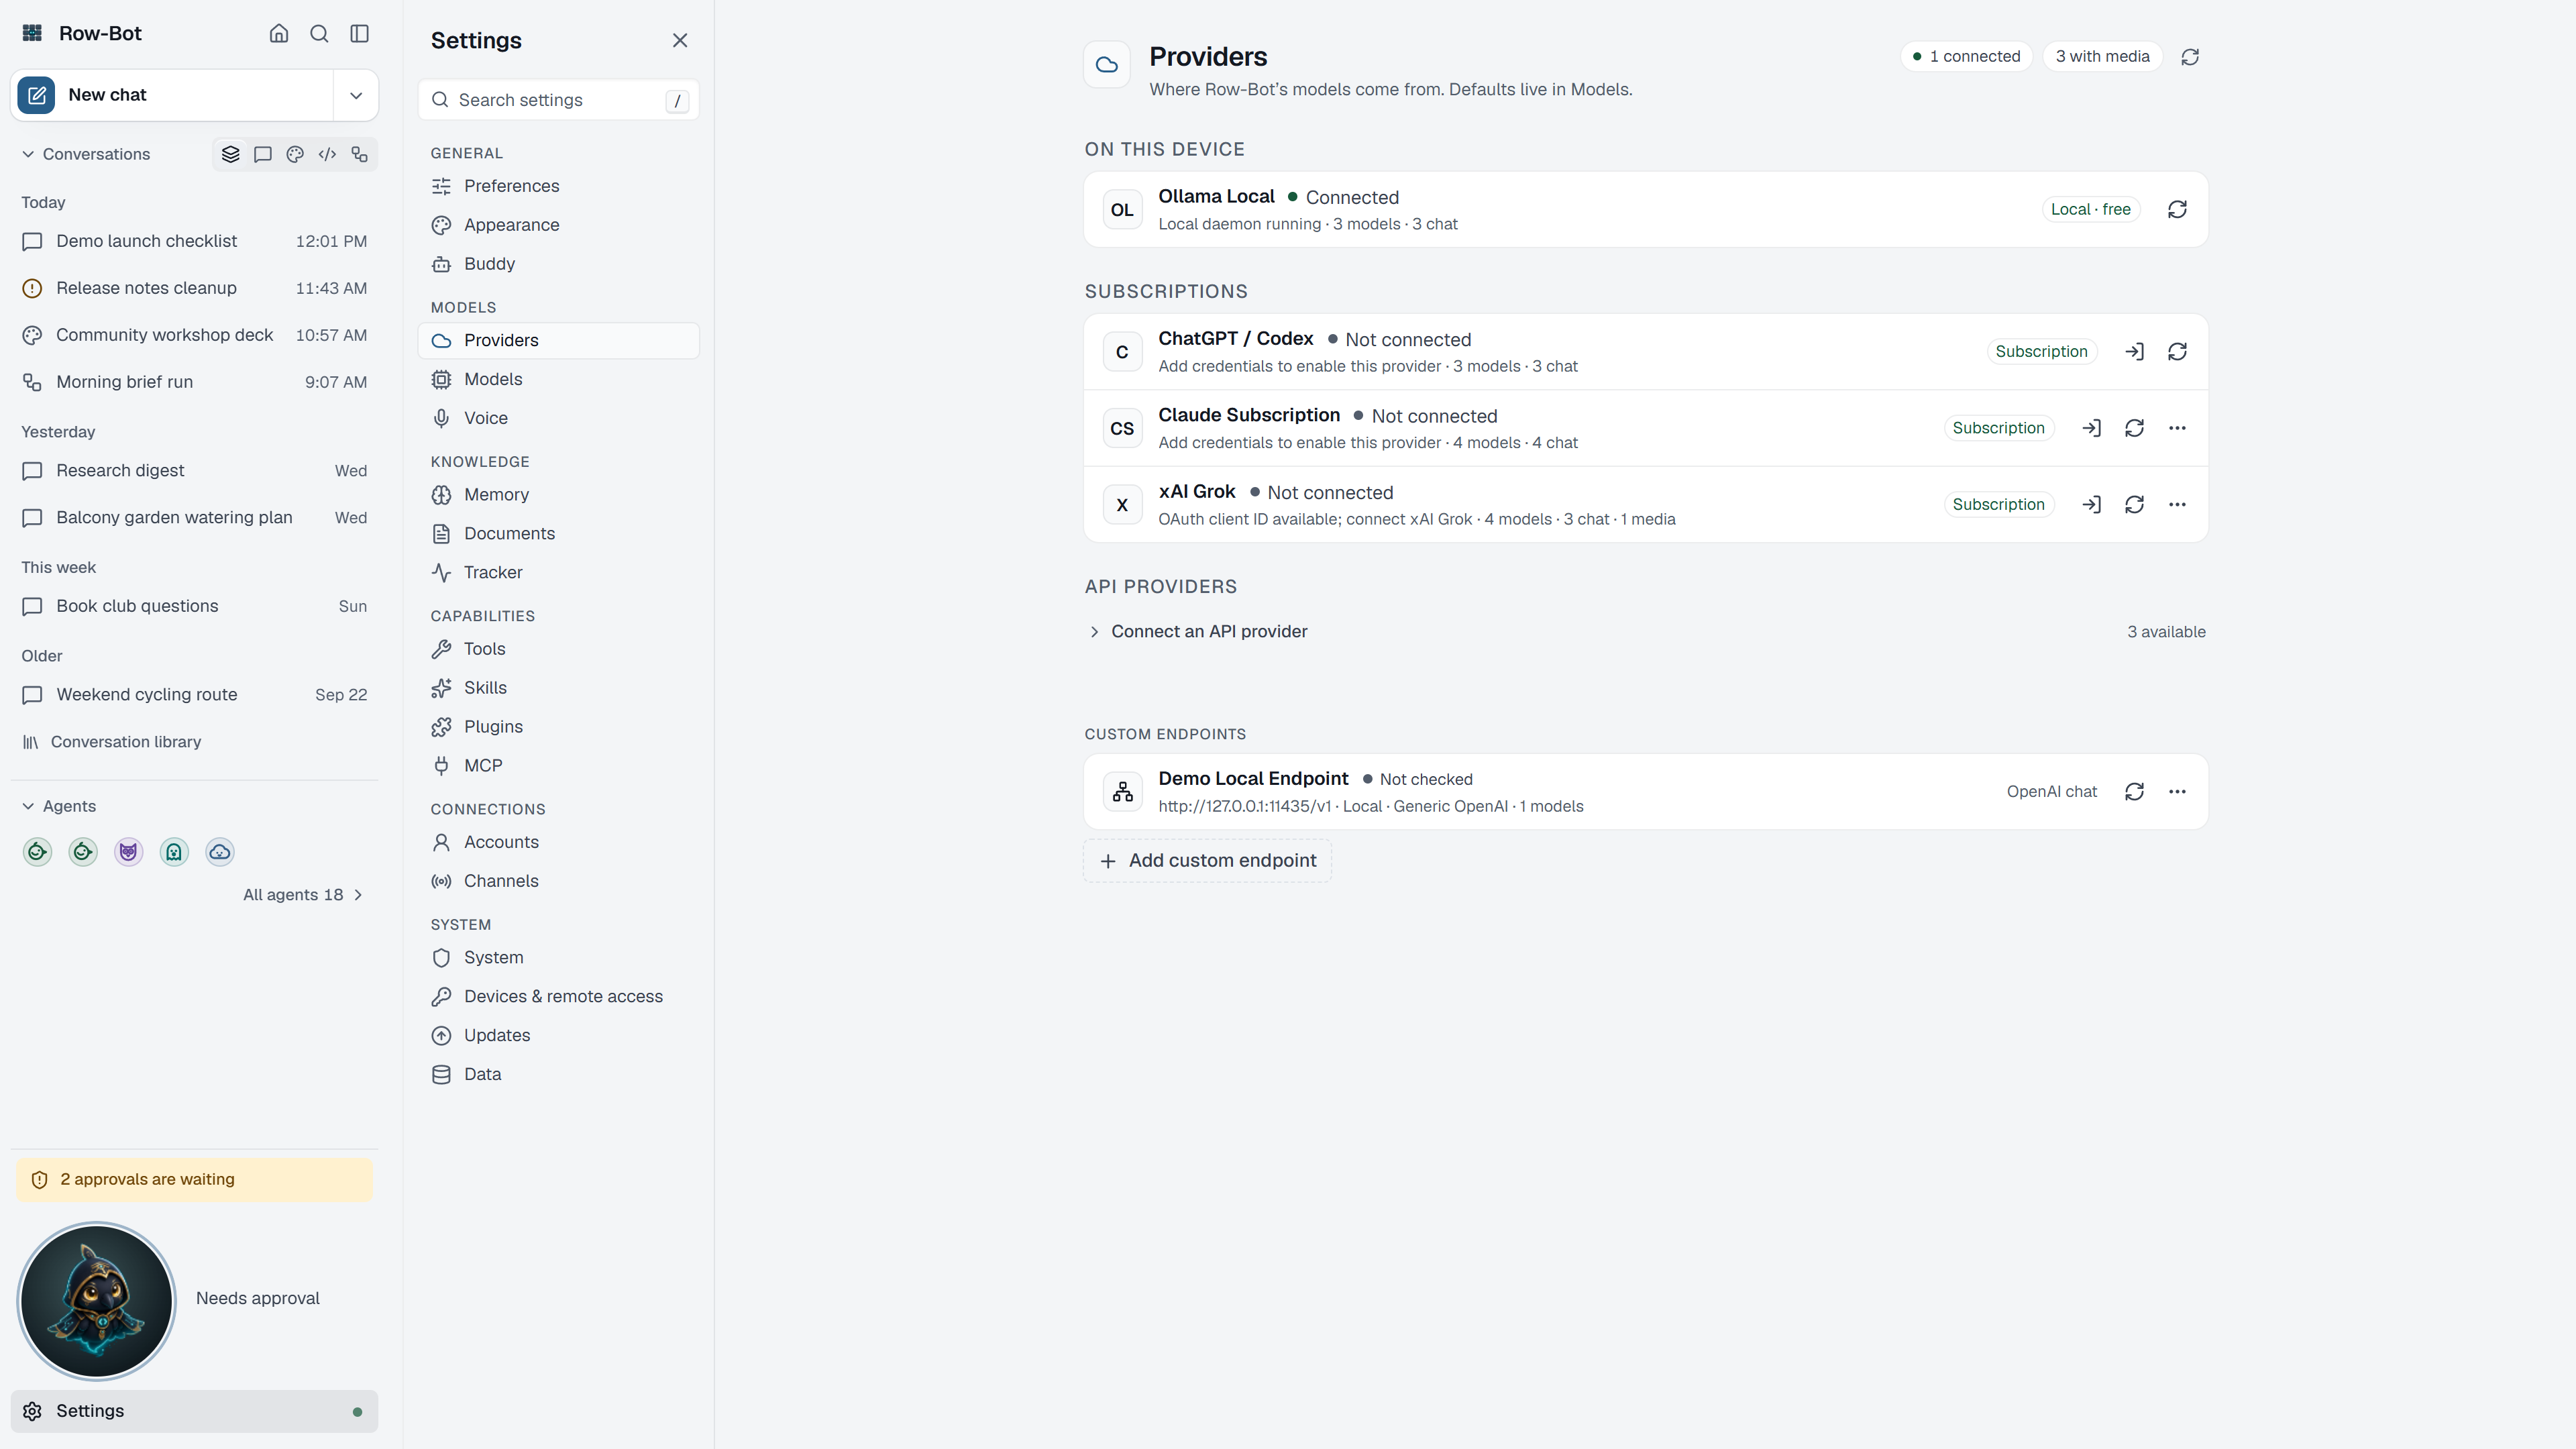Screen dimensions: 2576x1449
Task: Open Balcony garden watering plan conversation
Action: (x=194, y=518)
